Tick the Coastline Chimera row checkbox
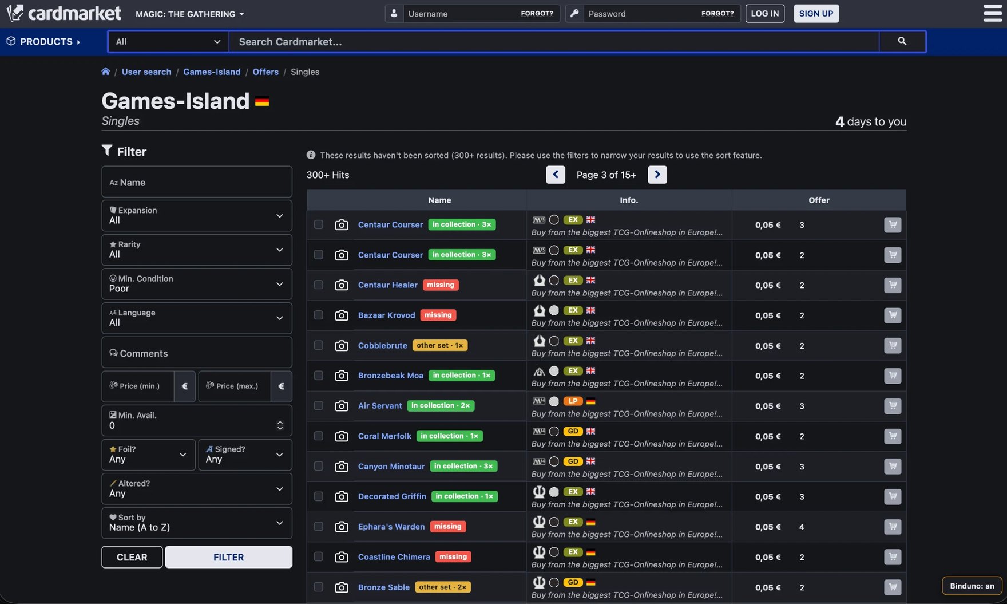The image size is (1007, 604). [319, 557]
